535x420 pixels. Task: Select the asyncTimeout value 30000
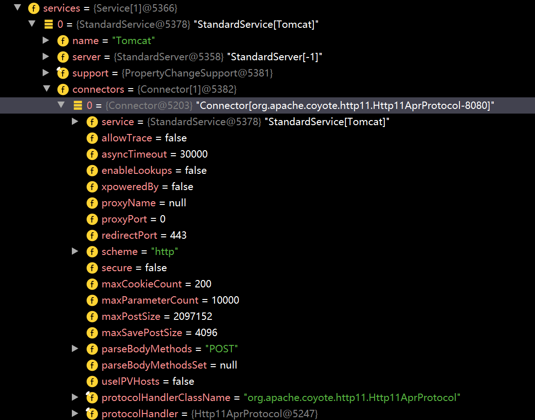click(194, 154)
